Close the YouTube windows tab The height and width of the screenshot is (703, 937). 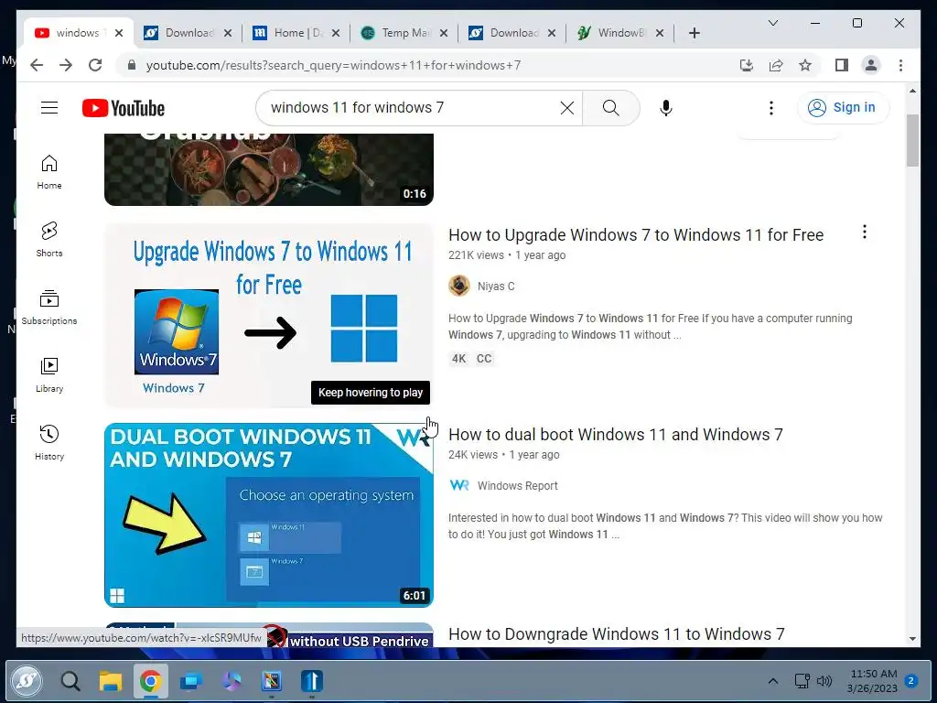(119, 33)
